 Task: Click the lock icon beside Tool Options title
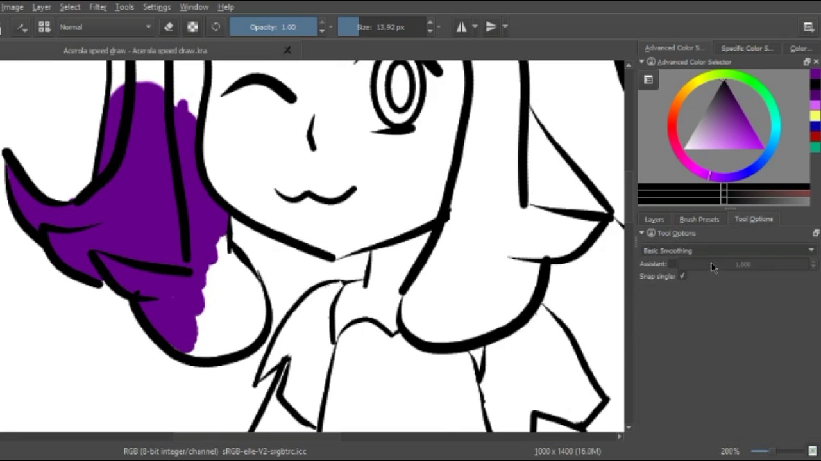pos(651,233)
